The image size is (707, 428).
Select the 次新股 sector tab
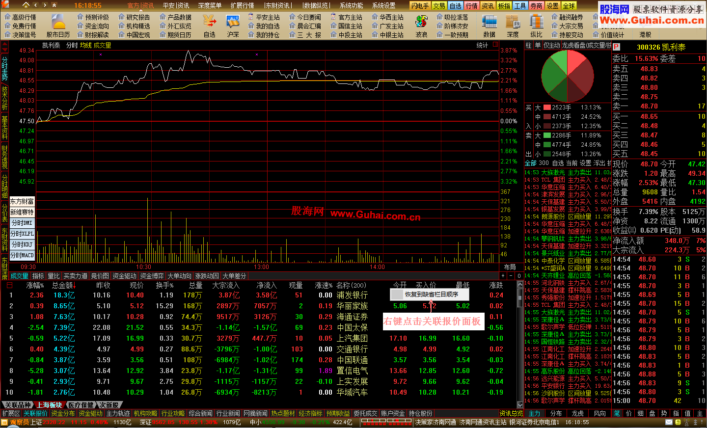pyautogui.click(x=109, y=405)
